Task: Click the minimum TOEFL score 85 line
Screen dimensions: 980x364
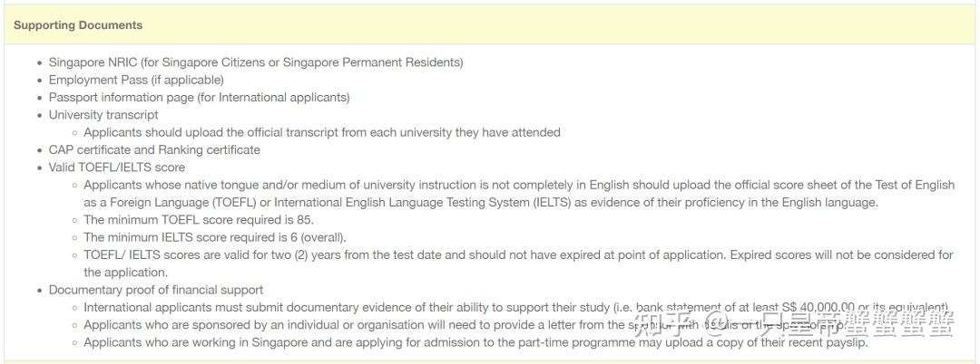Action: pos(199,220)
